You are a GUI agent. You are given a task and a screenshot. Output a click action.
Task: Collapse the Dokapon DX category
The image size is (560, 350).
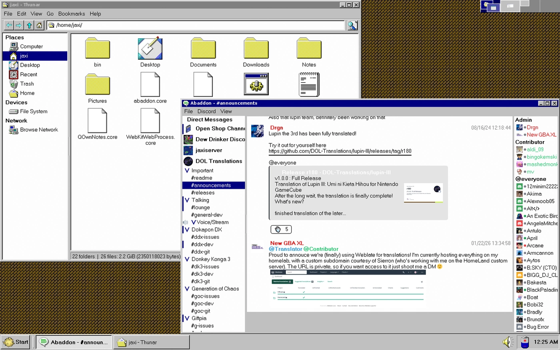187,230
